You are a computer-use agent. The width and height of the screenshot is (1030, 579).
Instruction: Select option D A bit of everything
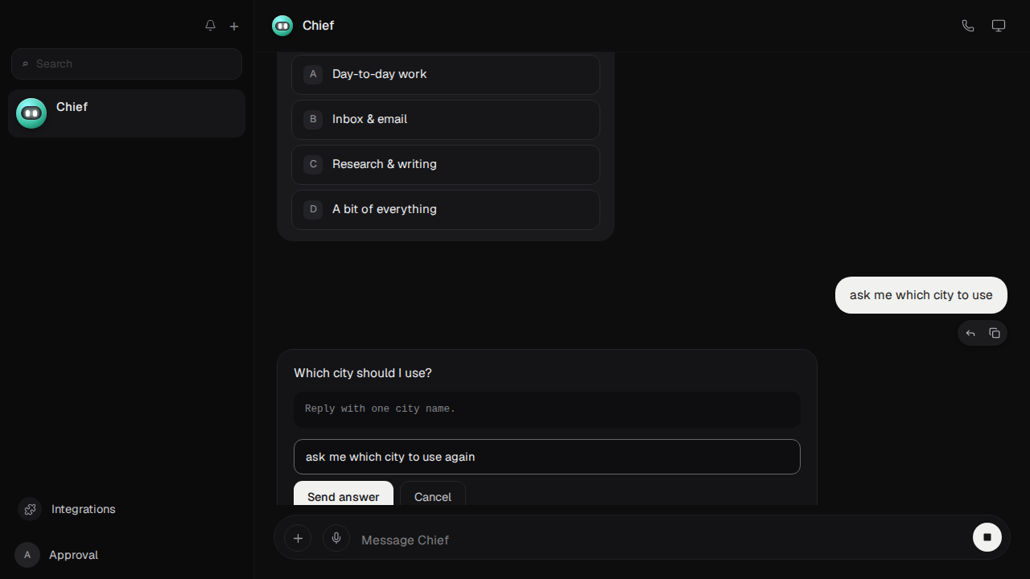(x=446, y=210)
